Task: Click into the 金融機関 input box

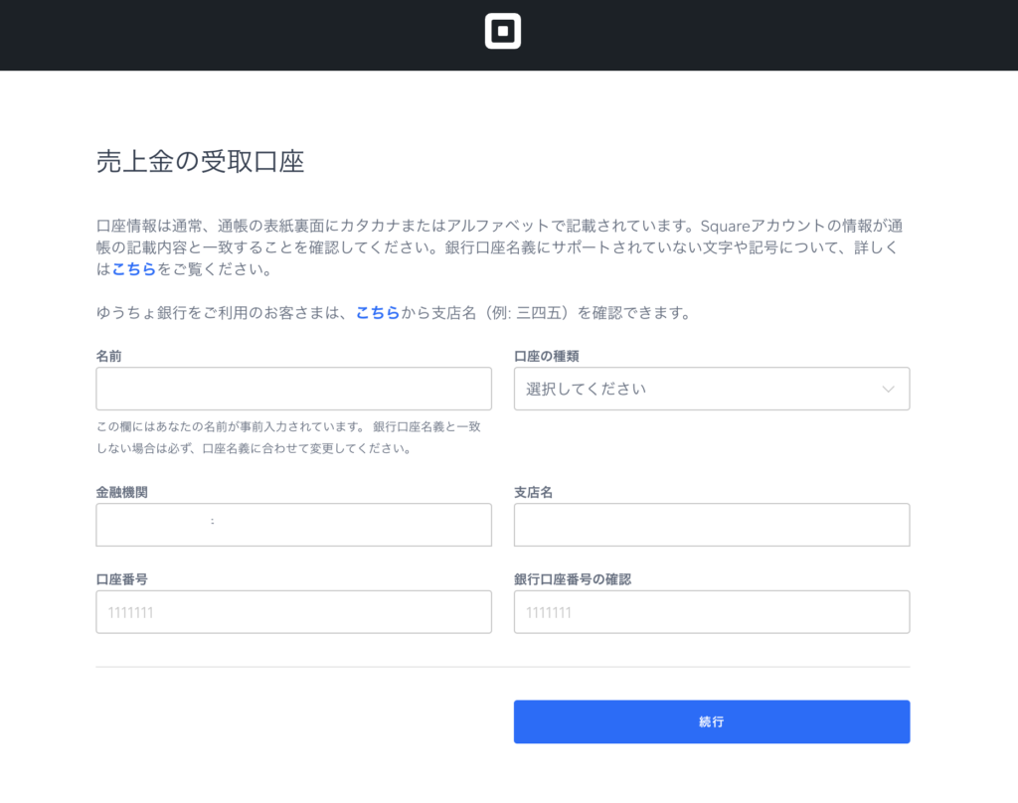Action: coord(293,525)
